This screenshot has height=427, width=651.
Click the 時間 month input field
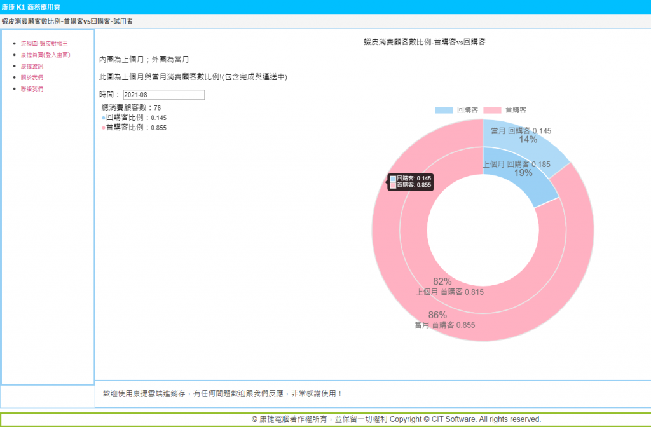pyautogui.click(x=163, y=95)
